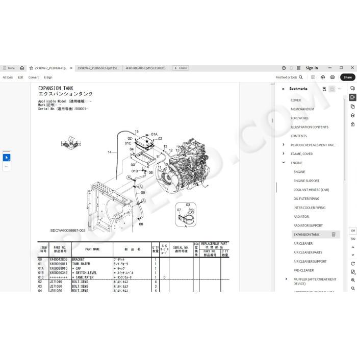Open the FOREWORD bookmark

click(299, 118)
